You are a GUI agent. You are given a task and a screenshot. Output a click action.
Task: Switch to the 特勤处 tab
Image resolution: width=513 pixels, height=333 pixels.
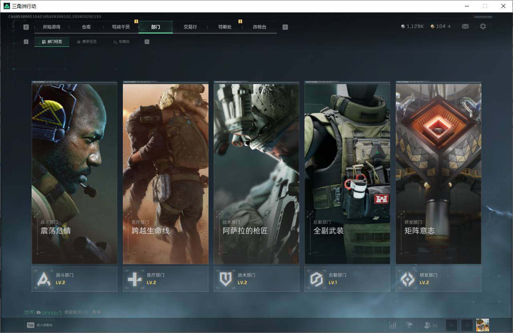click(225, 27)
